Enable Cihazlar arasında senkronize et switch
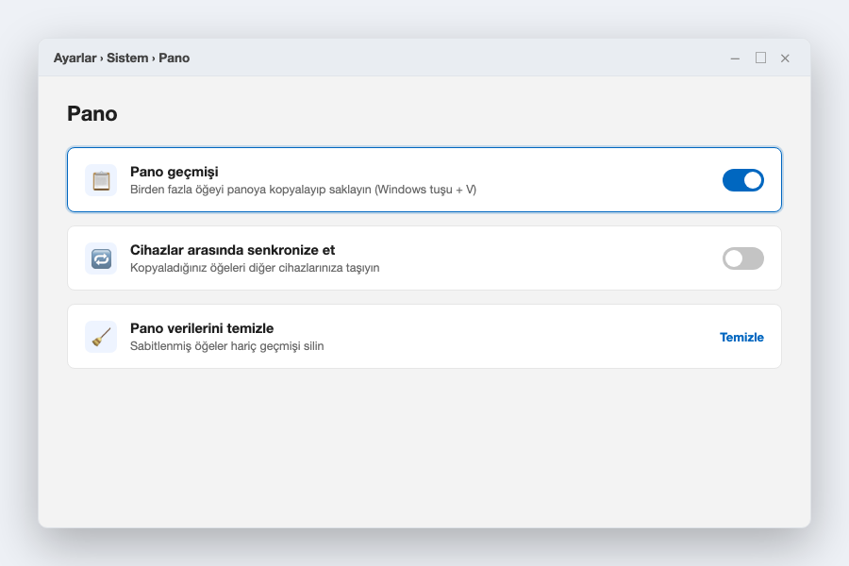849x566 pixels. [x=743, y=258]
